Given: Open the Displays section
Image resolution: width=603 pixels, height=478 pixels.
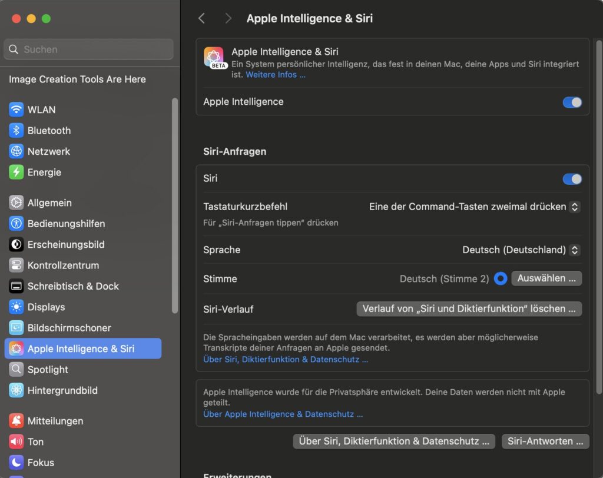Looking at the screenshot, I should (x=46, y=307).
